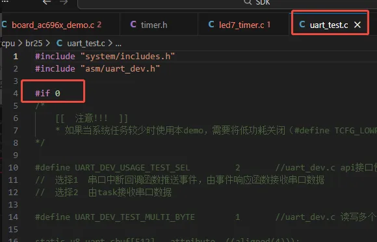
Task: Click the C icon on uart_test.c tab
Action: (302, 24)
